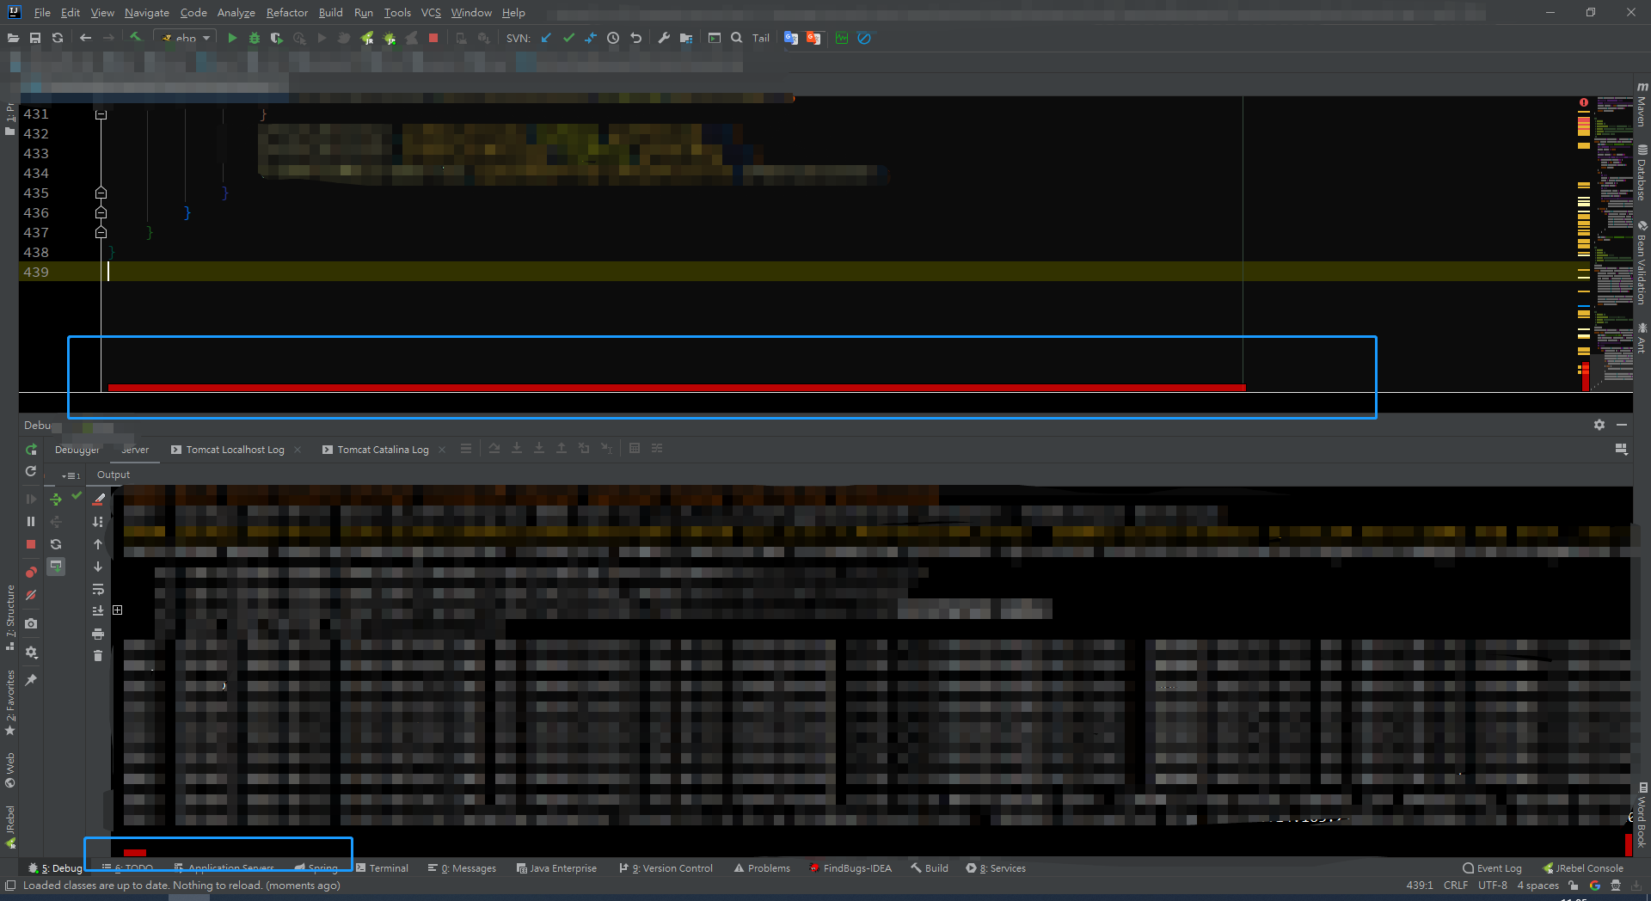Open the JRebel Console
Viewport: 1651px width, 901px height.
point(1583,868)
